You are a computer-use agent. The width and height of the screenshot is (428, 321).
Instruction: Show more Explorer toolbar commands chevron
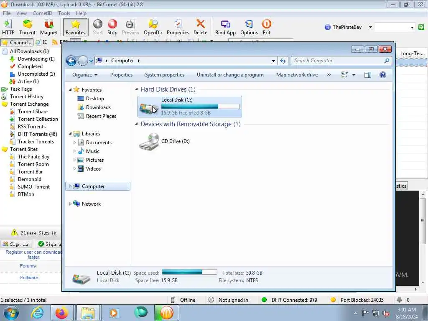[x=329, y=75]
